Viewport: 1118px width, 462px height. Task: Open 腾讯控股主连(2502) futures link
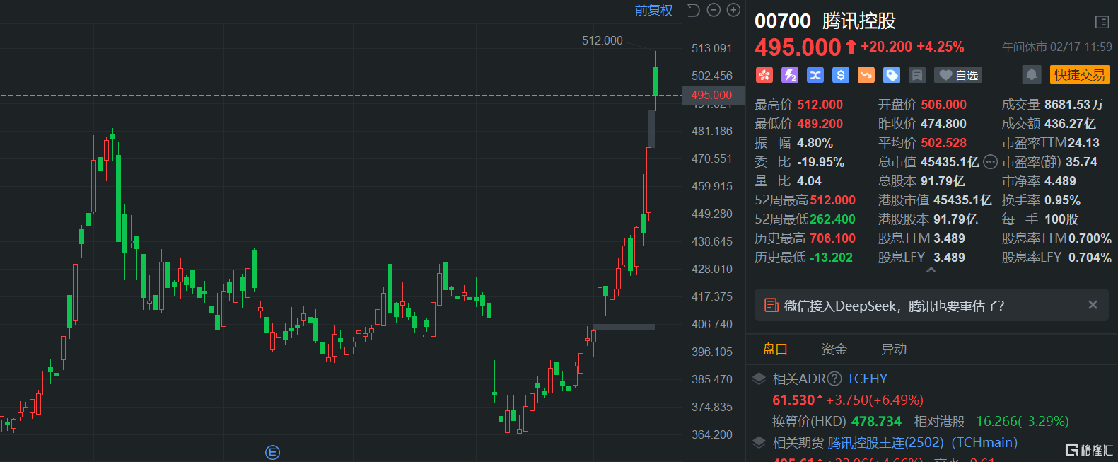point(886,442)
